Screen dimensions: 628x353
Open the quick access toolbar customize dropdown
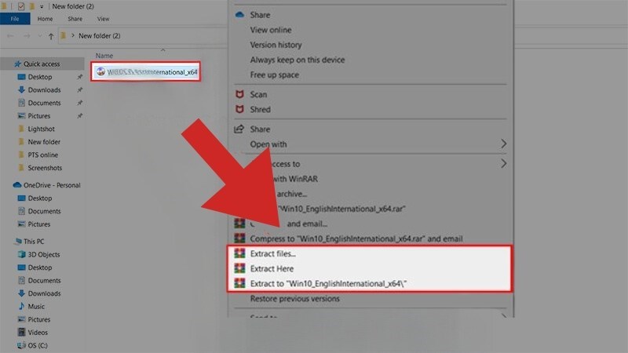coord(42,7)
